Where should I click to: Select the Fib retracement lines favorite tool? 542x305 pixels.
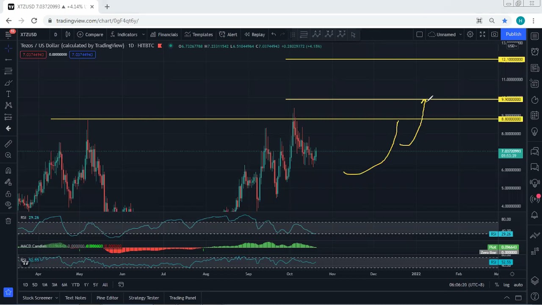(x=304, y=35)
